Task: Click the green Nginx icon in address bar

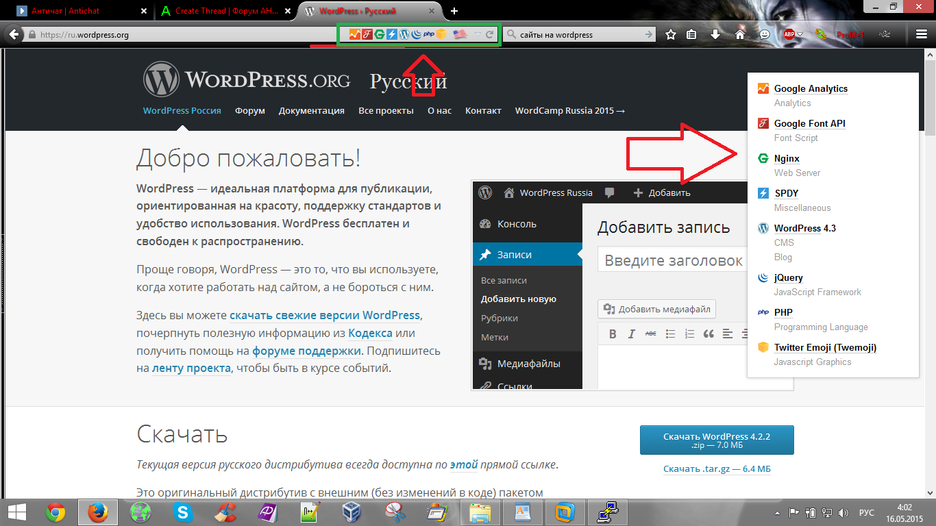Action: pos(379,34)
